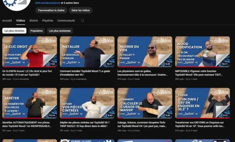
Task: Click title 'Comment installer TopSolid Wood ?'
Action: [x=85, y=73]
